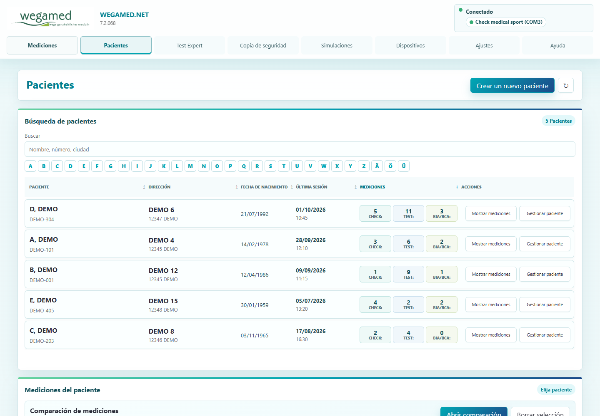Screen dimensions: 600x416
Task: Click the 4 CHECK badge for E, DEMO
Action: (x=375, y=305)
